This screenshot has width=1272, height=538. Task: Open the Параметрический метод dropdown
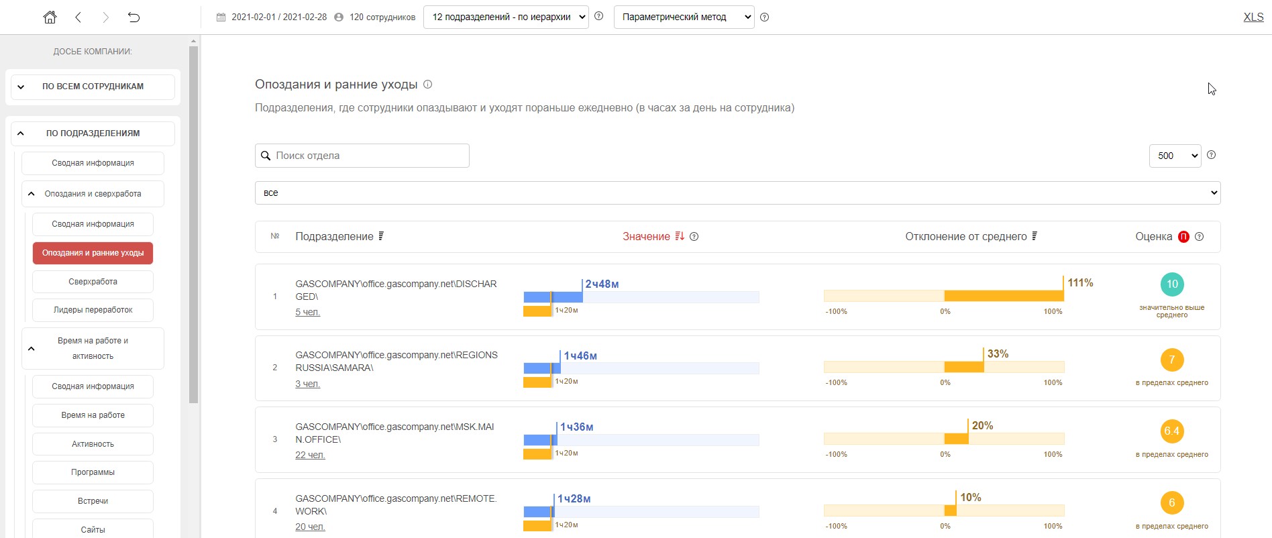pyautogui.click(x=684, y=17)
